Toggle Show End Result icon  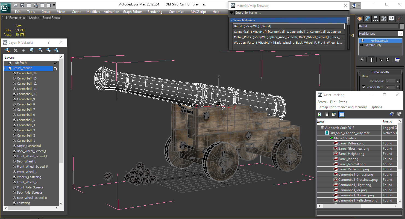(x=371, y=60)
